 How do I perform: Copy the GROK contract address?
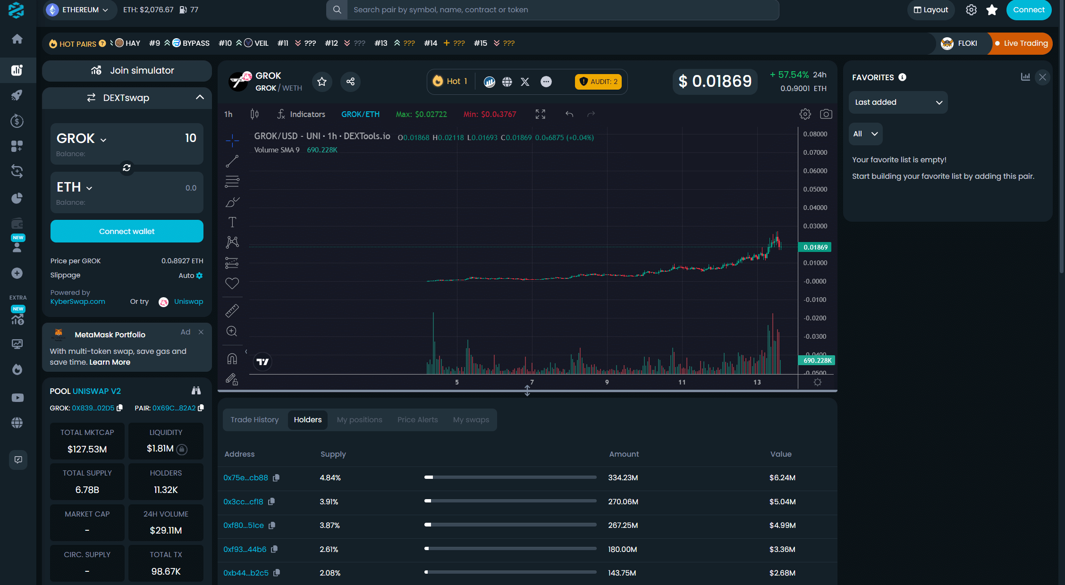[x=120, y=408]
